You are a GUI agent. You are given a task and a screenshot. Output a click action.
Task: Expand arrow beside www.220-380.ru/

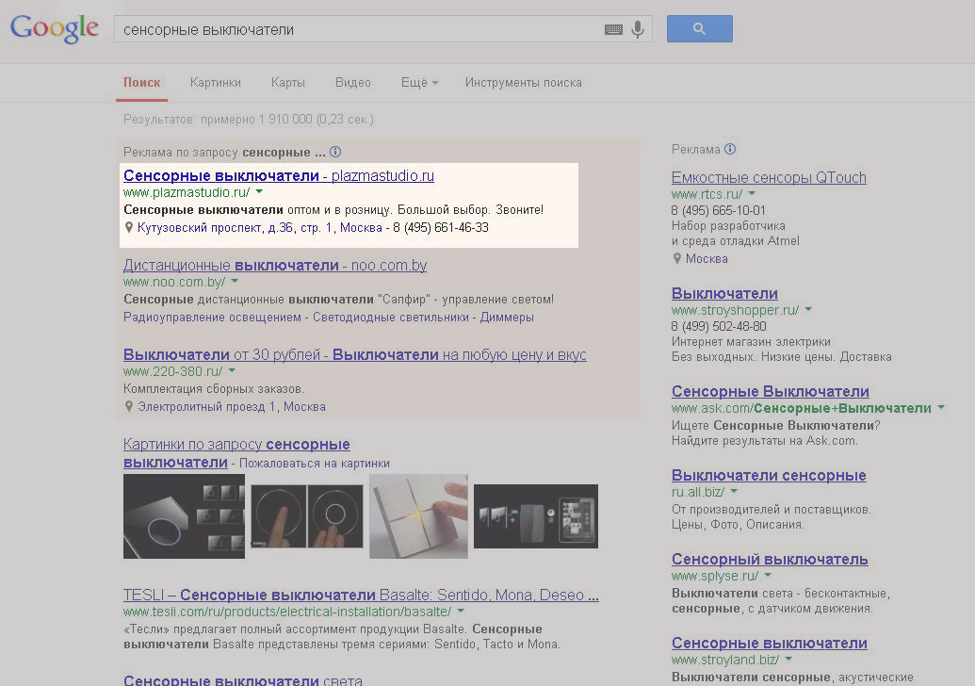click(232, 370)
